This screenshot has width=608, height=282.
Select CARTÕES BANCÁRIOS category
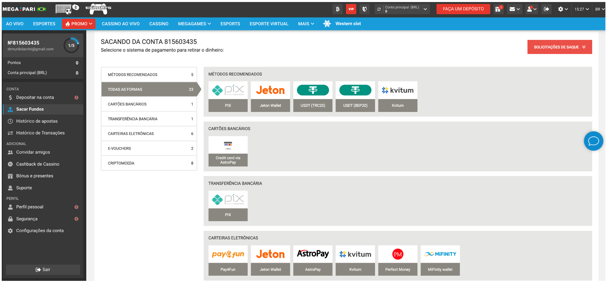click(x=149, y=104)
